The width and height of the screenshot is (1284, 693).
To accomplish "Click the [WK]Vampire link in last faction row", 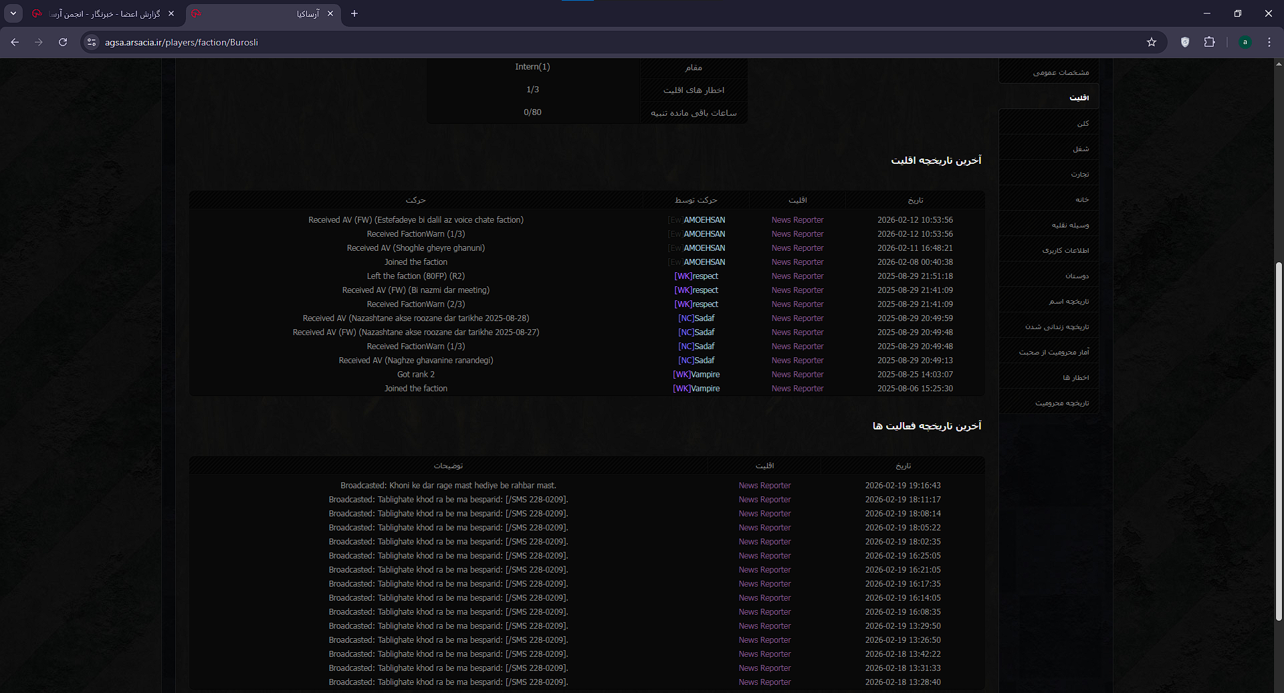I will click(x=696, y=389).
